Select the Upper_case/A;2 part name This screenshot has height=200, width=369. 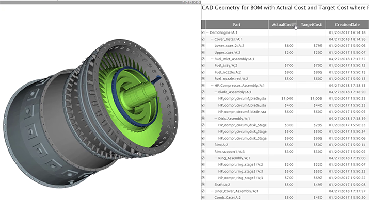click(x=227, y=52)
